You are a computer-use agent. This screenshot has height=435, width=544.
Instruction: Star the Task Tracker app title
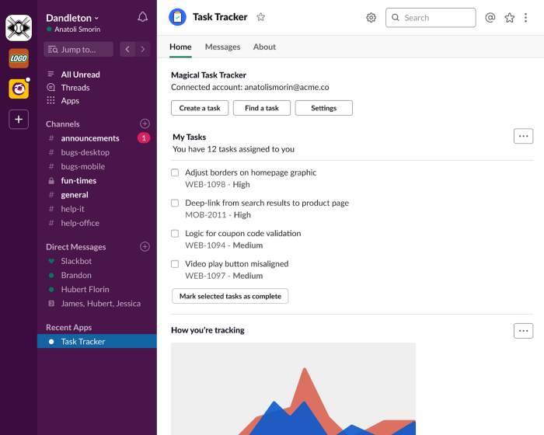[x=260, y=17]
